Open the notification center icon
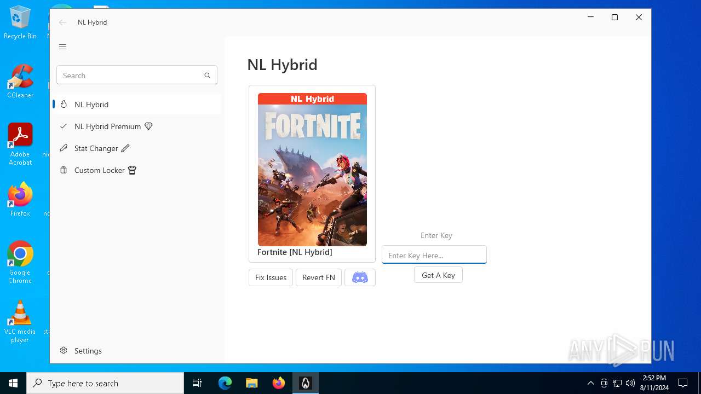 pyautogui.click(x=683, y=383)
